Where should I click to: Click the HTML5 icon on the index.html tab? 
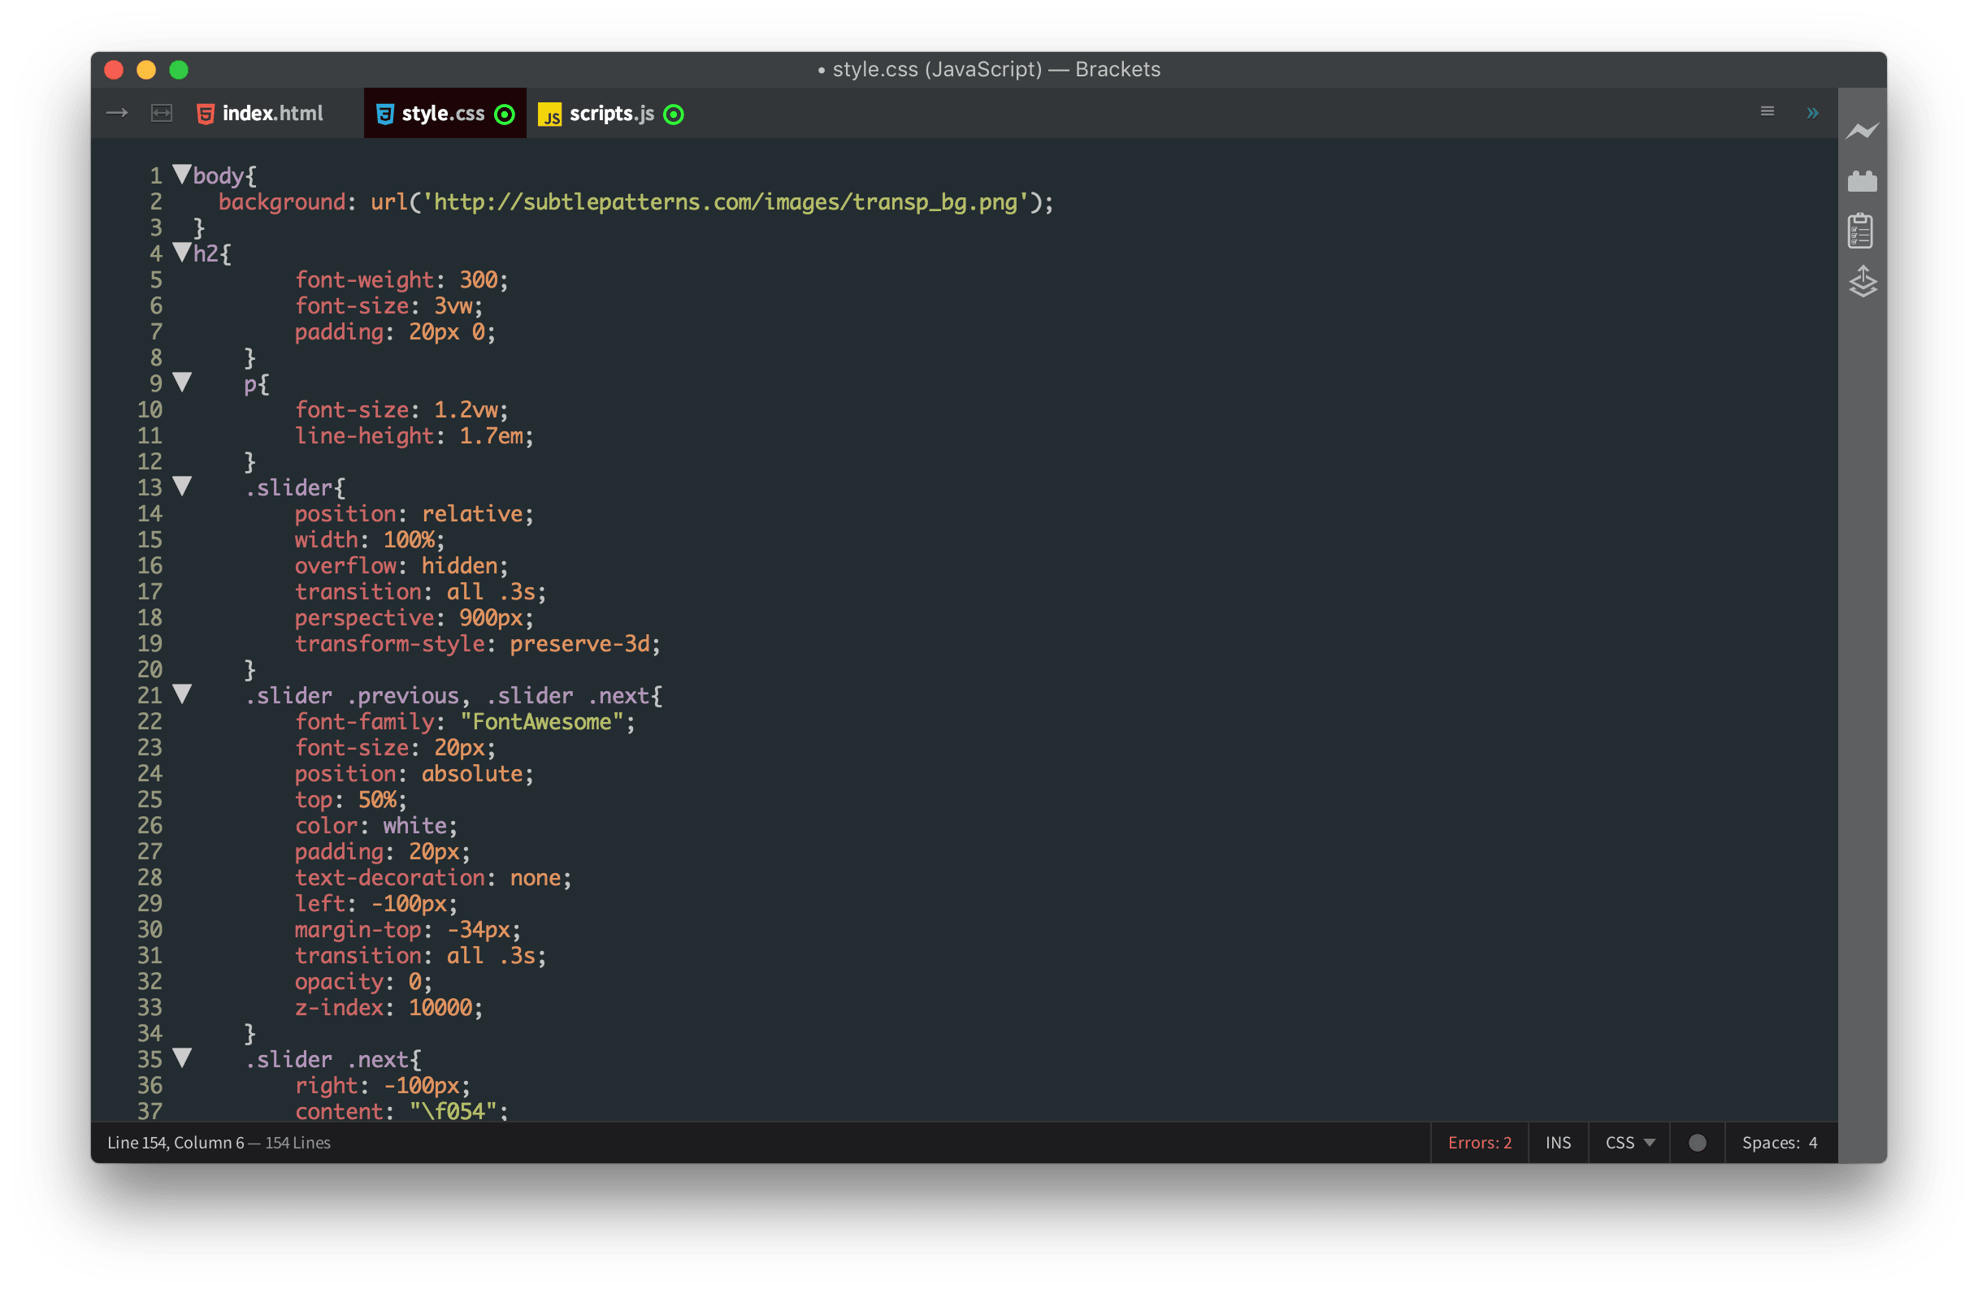[x=206, y=114]
